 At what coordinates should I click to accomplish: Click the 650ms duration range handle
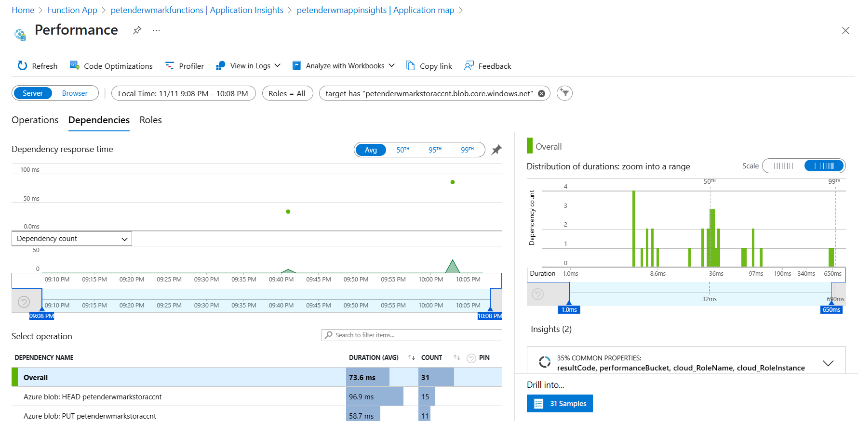(831, 310)
